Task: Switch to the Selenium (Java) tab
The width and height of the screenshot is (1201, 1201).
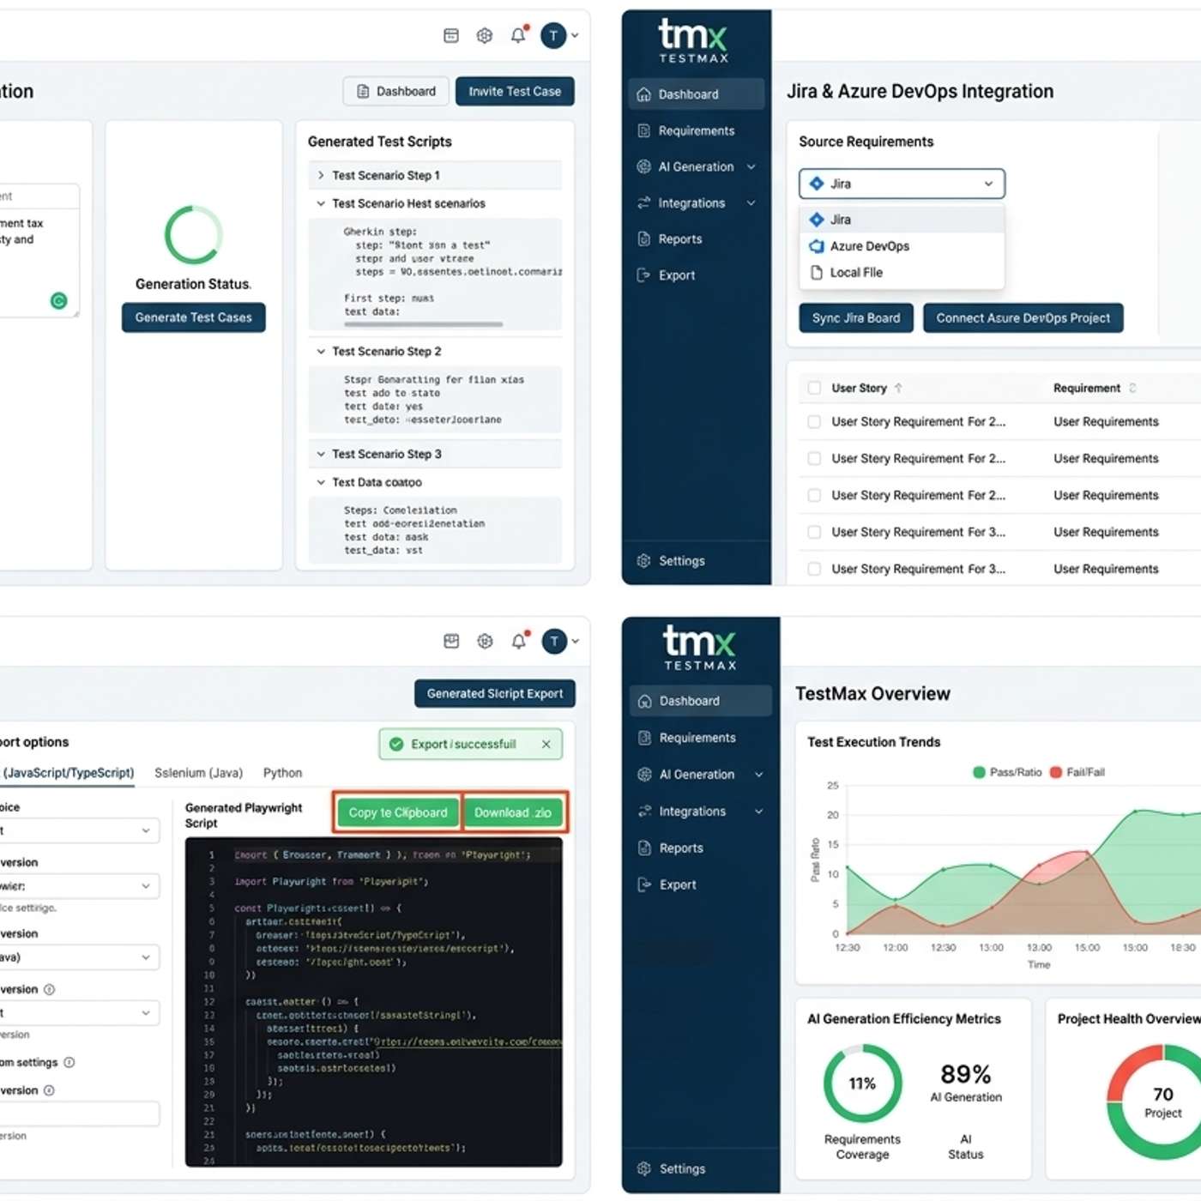Action: (x=198, y=773)
